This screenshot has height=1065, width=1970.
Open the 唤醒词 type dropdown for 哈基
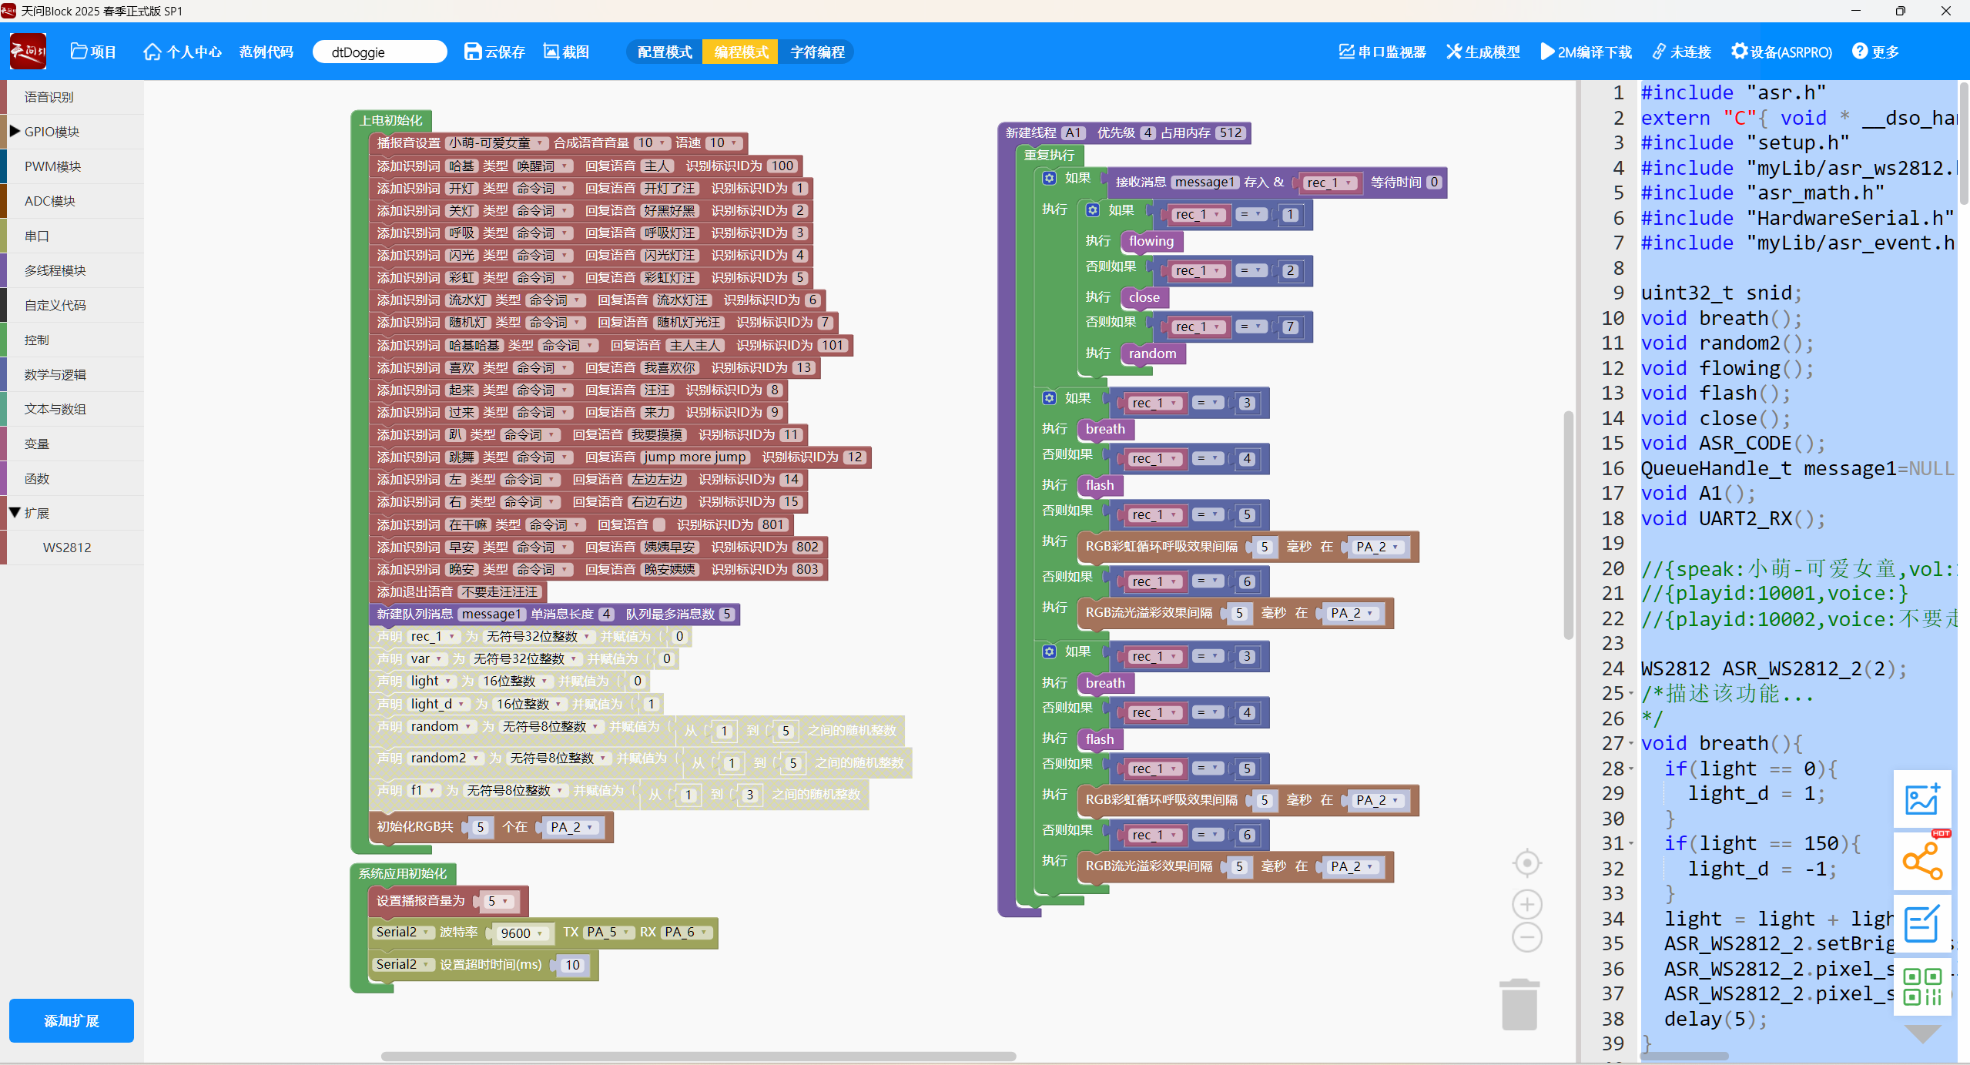(544, 166)
